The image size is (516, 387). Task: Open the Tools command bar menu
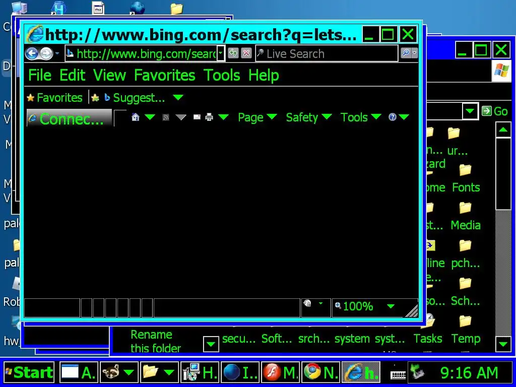coord(361,117)
